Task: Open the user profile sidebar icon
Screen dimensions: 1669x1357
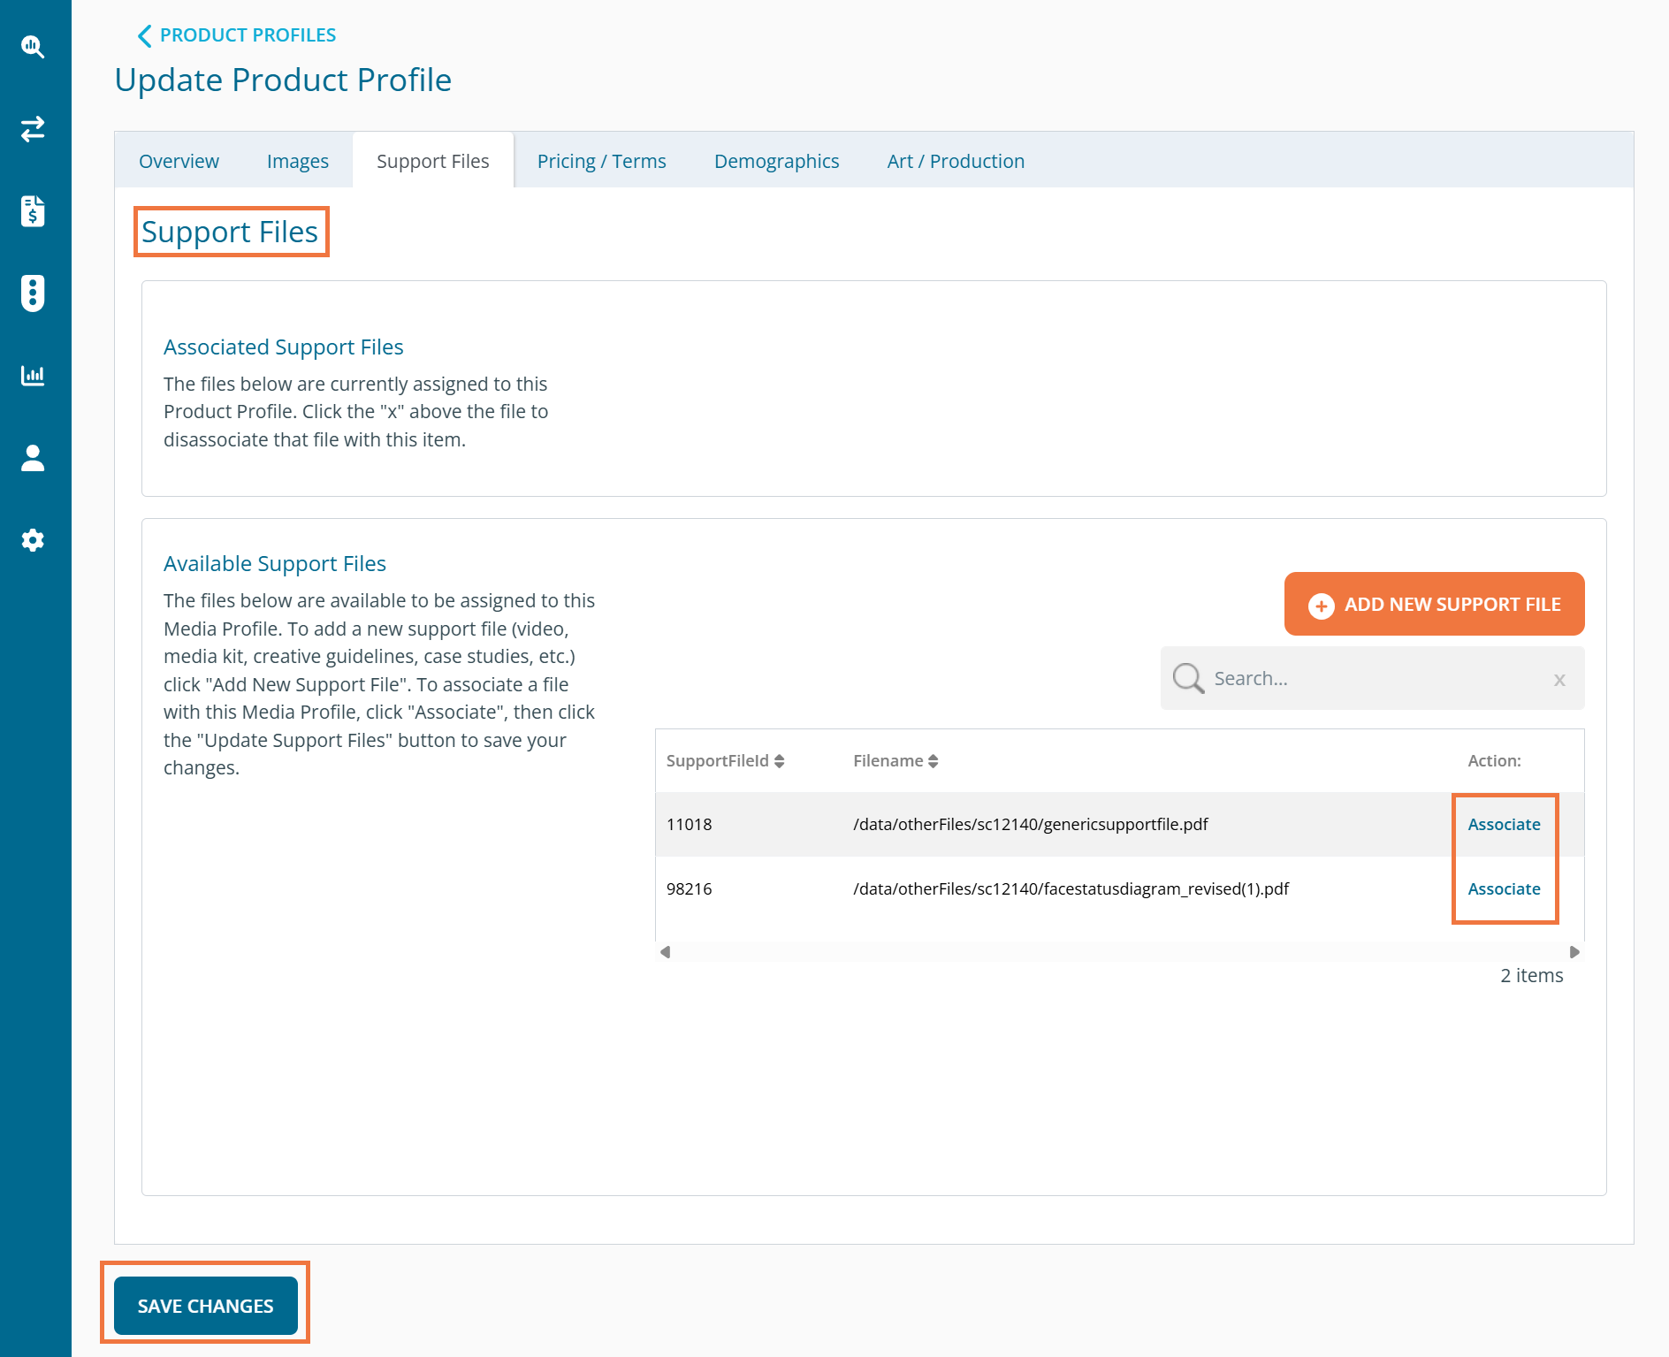Action: click(33, 458)
